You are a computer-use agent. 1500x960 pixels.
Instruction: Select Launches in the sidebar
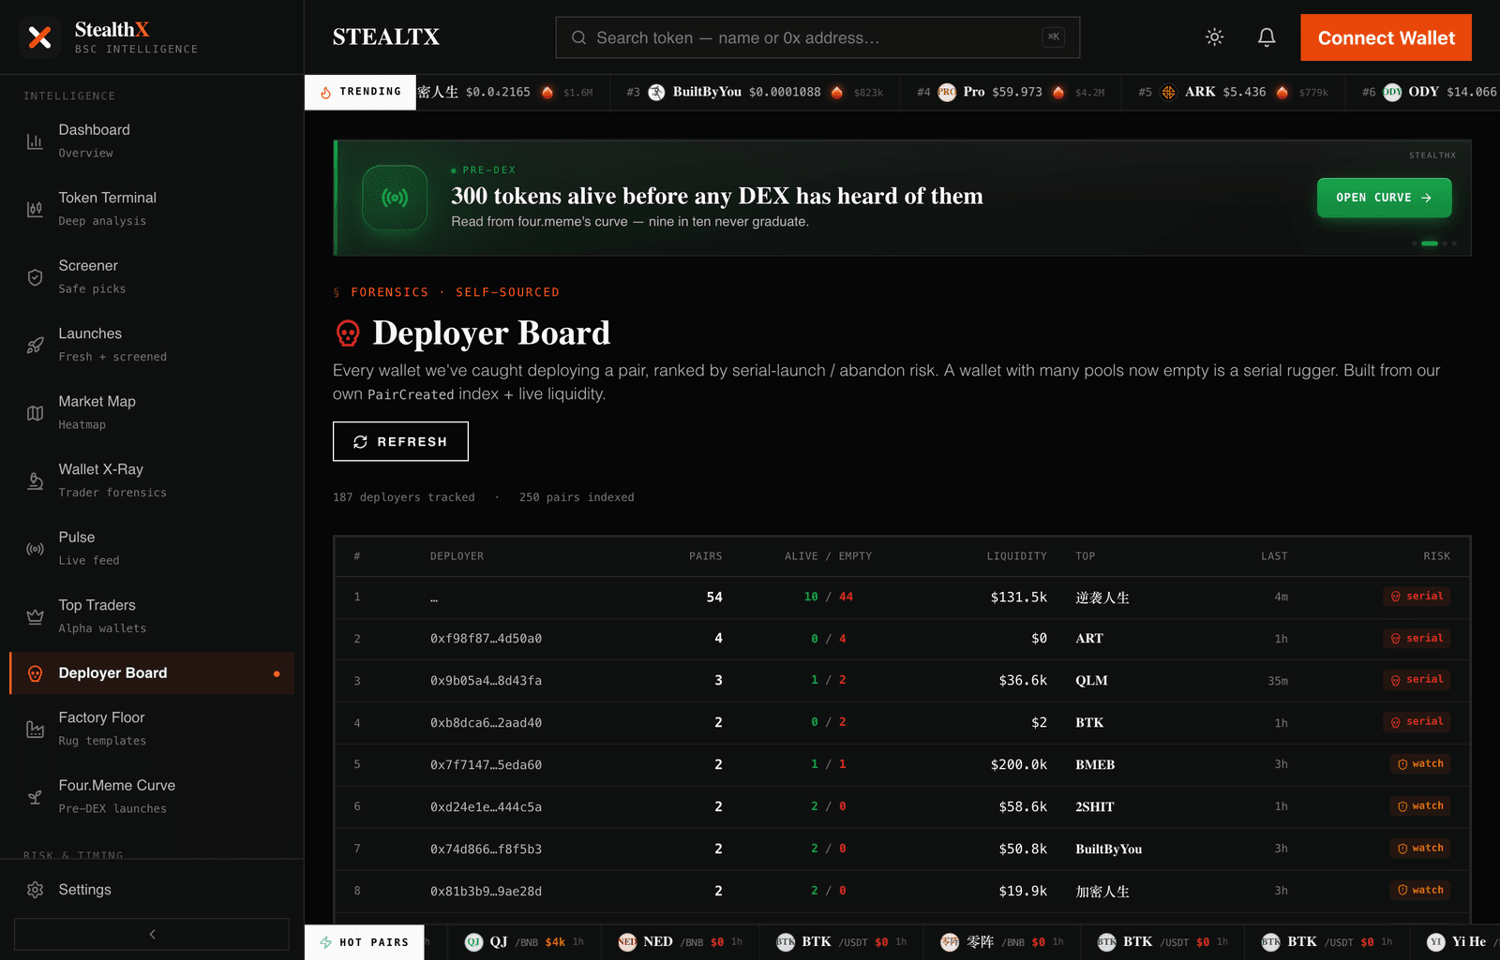point(152,345)
